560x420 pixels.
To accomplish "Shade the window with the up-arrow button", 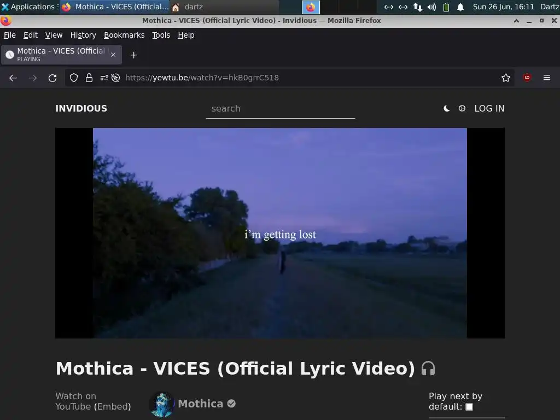I will click(x=516, y=21).
